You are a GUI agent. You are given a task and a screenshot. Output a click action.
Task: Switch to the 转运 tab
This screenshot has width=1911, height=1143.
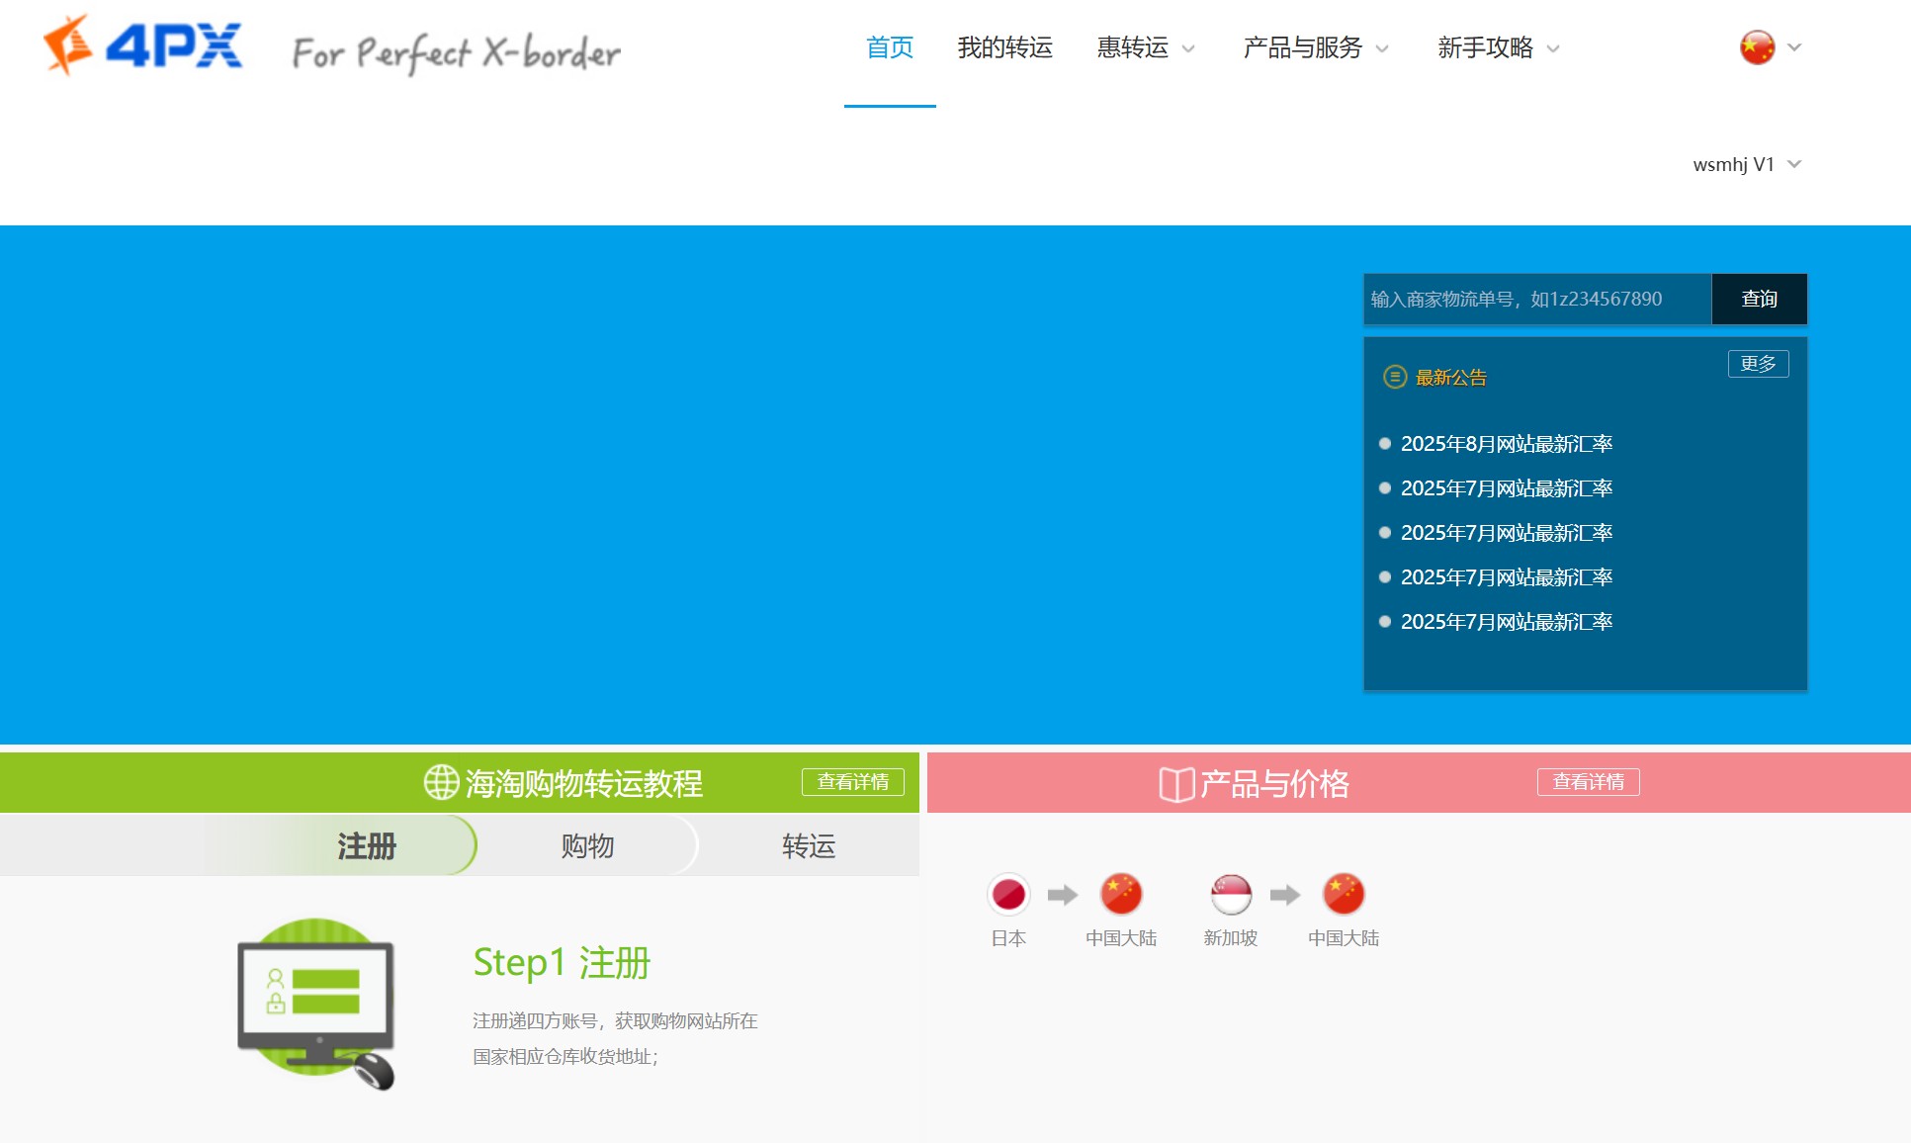[x=808, y=845]
